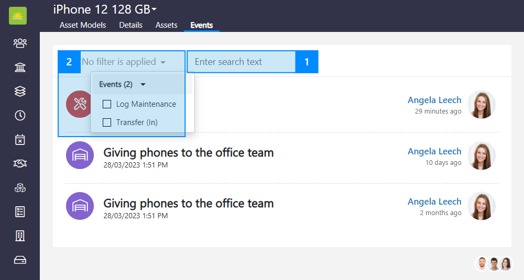Screen dimensions: 524x280
Task: Collapse the Events (2) filter group
Action: click(x=143, y=84)
